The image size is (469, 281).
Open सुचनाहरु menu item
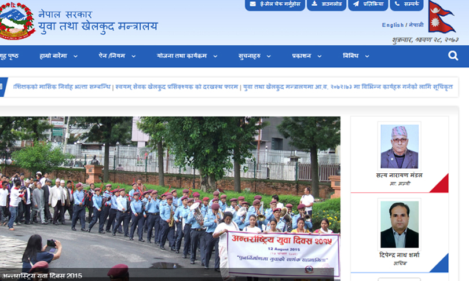coord(250,56)
